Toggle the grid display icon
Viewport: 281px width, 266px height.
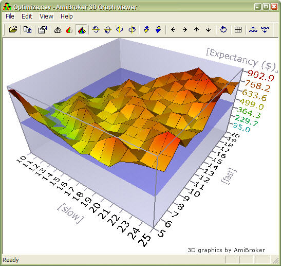click(x=238, y=29)
